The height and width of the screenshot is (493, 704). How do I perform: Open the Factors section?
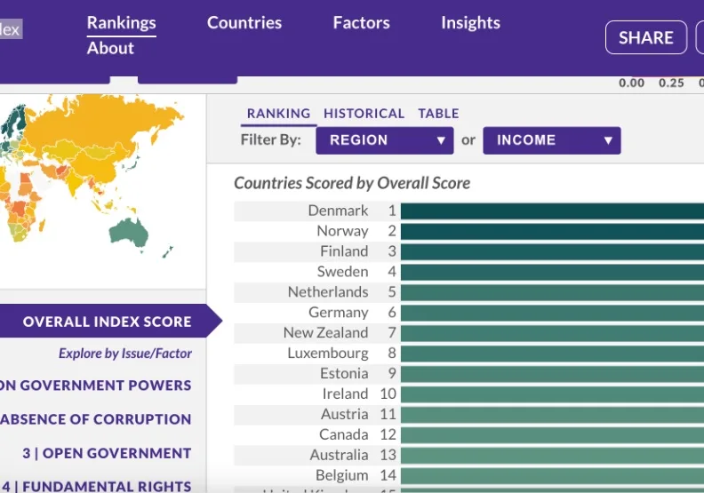pos(362,23)
